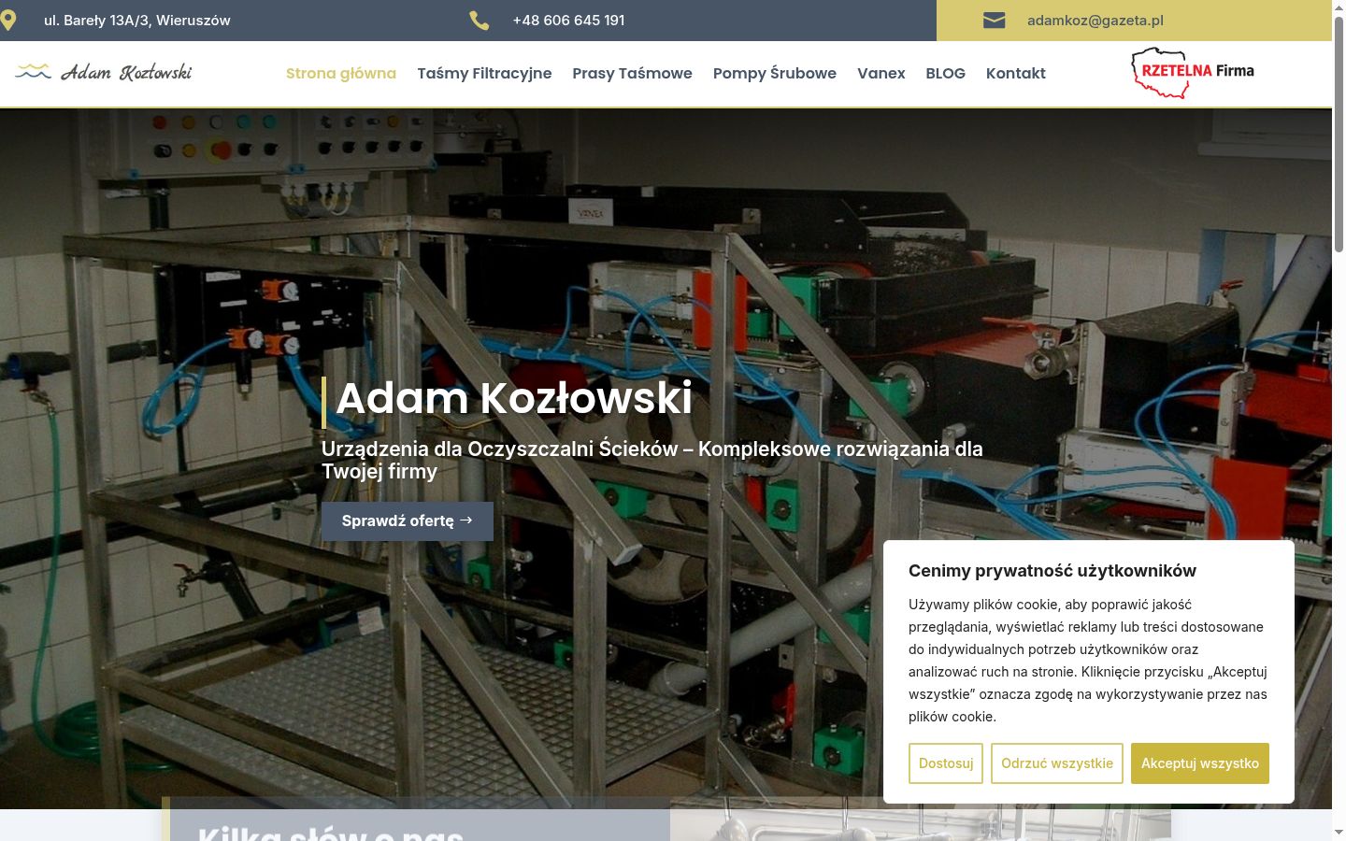Click the scrollbar up arrow

[1339, 7]
